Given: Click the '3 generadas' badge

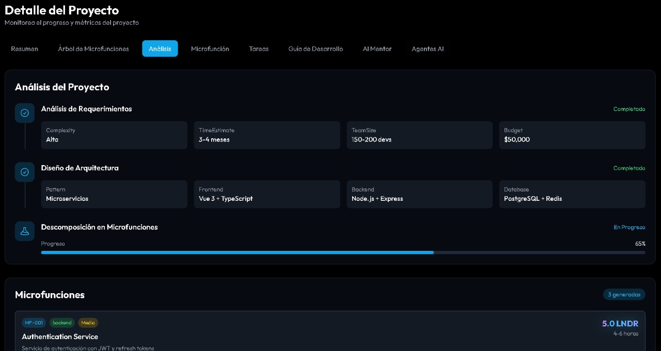Looking at the screenshot, I should (x=624, y=294).
